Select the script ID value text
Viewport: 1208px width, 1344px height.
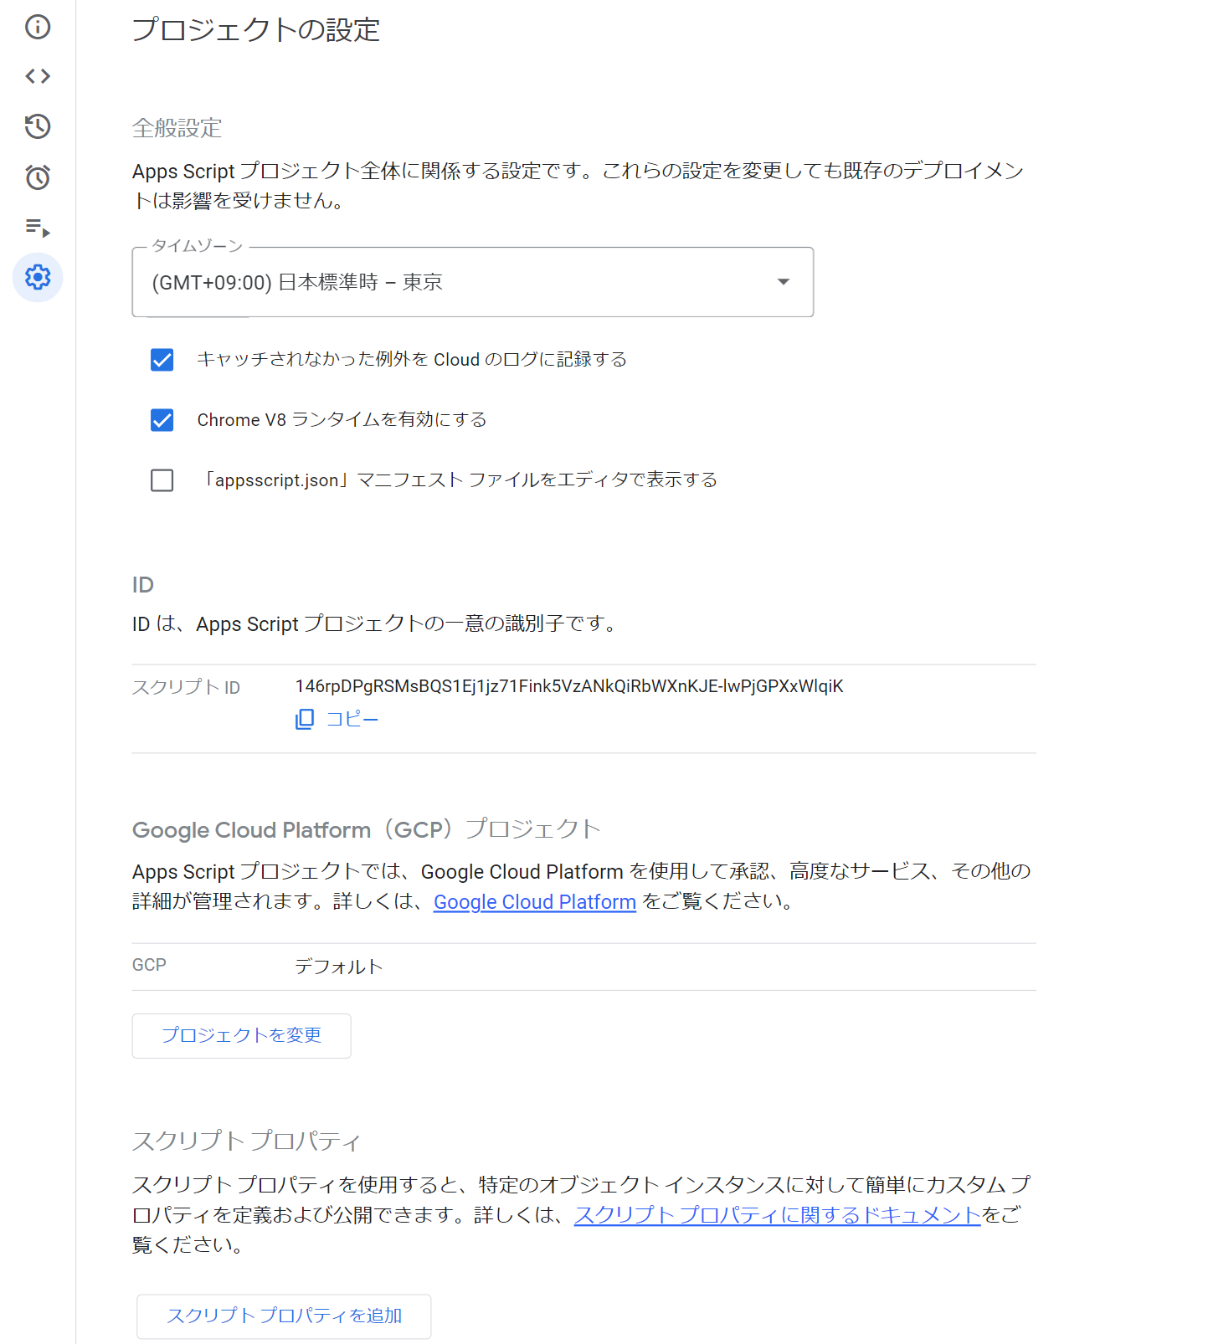coord(569,686)
